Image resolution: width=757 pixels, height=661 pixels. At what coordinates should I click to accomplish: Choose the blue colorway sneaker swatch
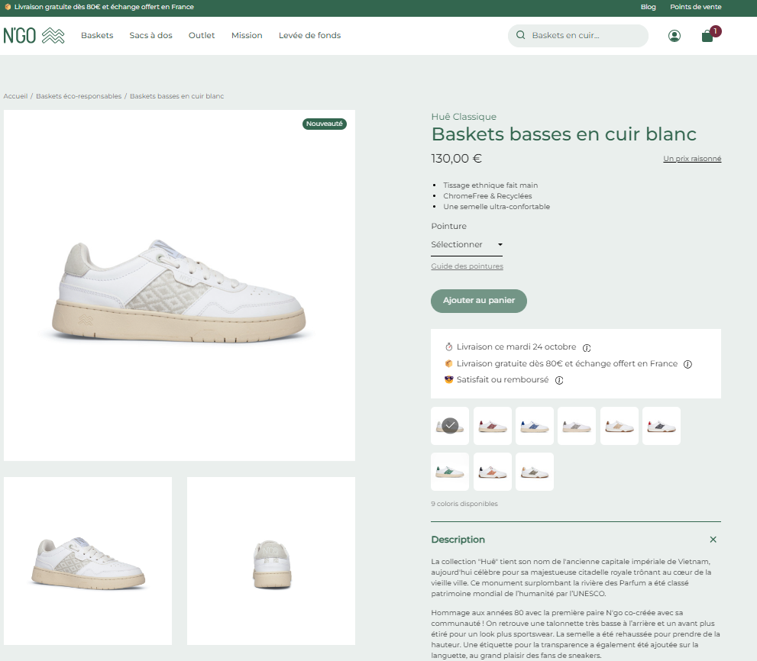pos(534,426)
